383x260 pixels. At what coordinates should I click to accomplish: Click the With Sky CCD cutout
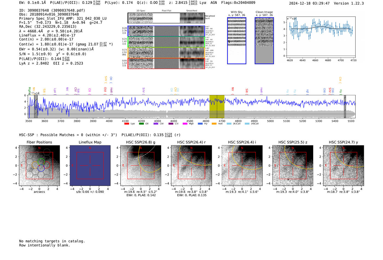(x=237, y=41)
